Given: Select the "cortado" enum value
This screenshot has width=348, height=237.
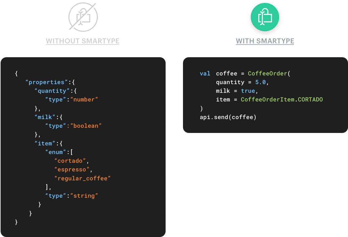Looking at the screenshot, I should (70, 161).
